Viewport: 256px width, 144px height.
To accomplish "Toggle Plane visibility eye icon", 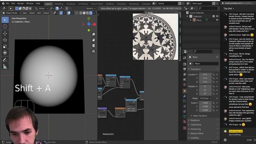I will (x=217, y=20).
